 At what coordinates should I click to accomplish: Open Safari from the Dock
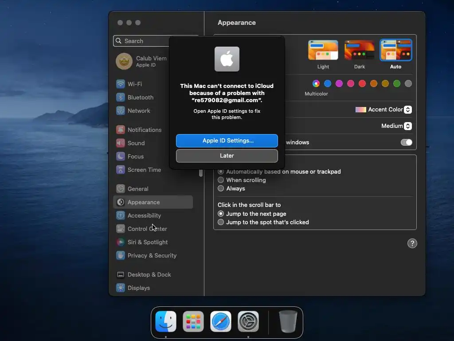[x=221, y=321]
